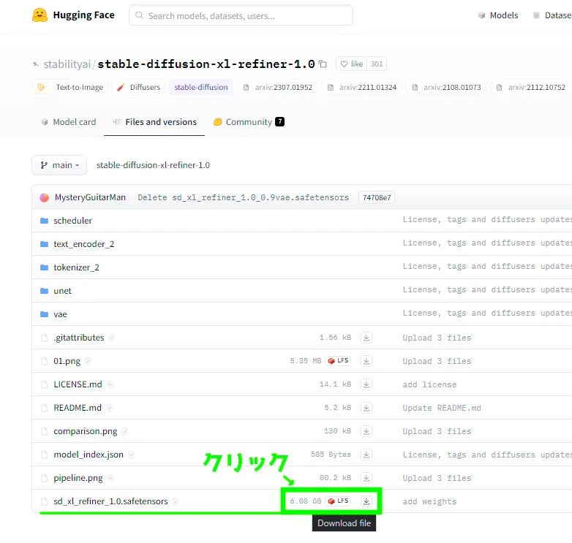Open arxiv:2211.01324 tag
This screenshot has width=572, height=543.
coord(362,88)
